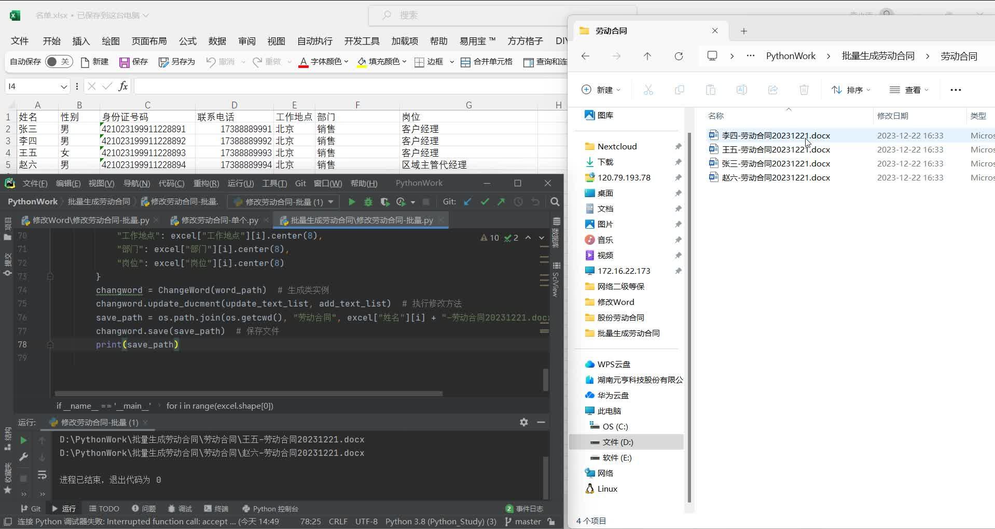The width and height of the screenshot is (995, 529).
Task: Go up one folder in File Explorer
Action: pos(647,56)
